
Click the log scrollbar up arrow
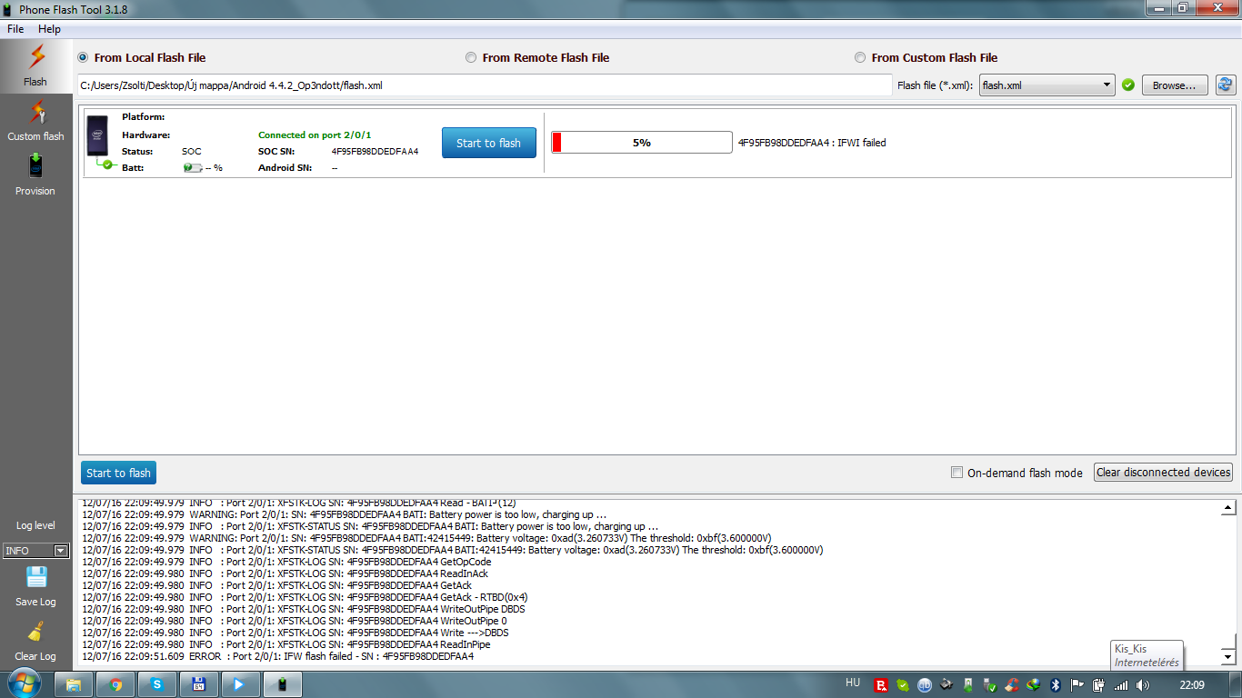(x=1227, y=508)
